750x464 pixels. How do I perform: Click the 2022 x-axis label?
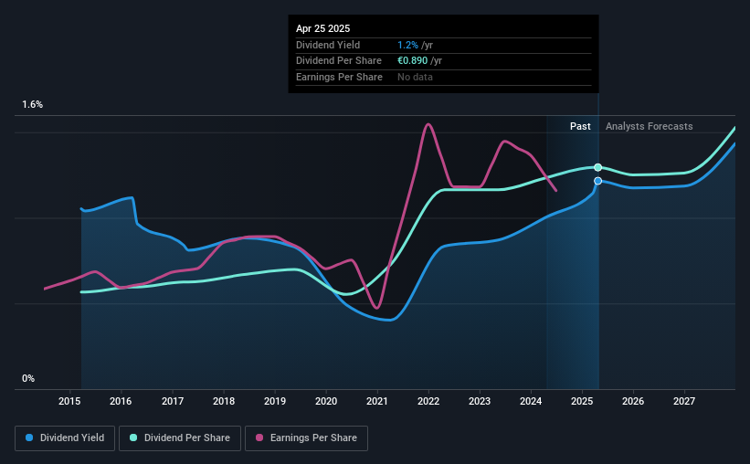point(428,401)
